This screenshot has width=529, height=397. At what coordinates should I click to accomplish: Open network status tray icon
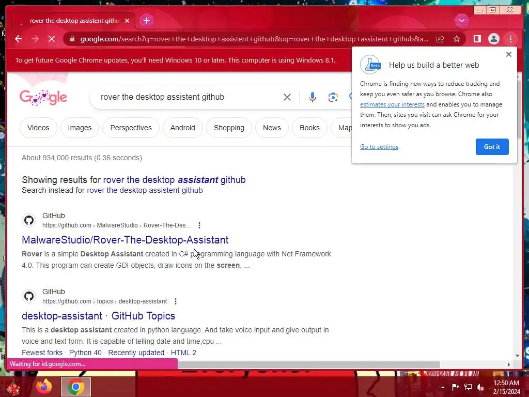468,387
